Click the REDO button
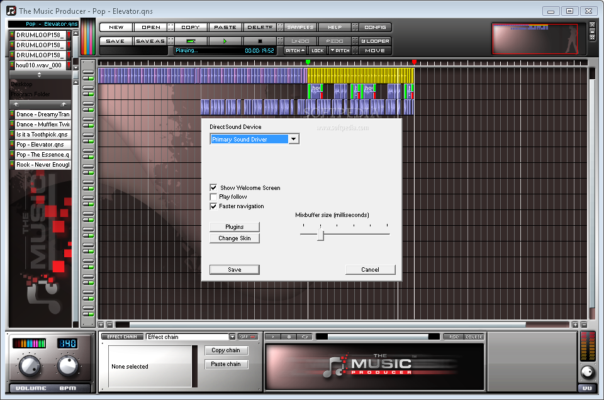The height and width of the screenshot is (400, 604). click(x=335, y=41)
